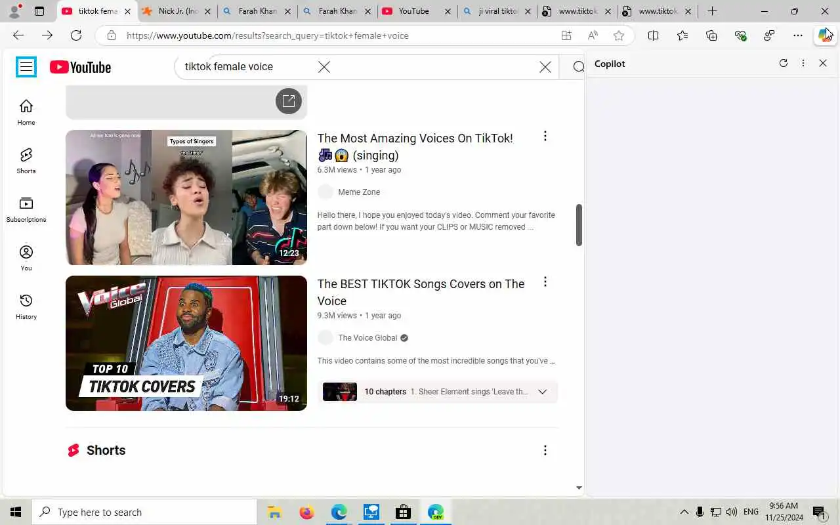Image resolution: width=840 pixels, height=525 pixels.
Task: Click the scroll down arrow of page
Action: click(579, 488)
